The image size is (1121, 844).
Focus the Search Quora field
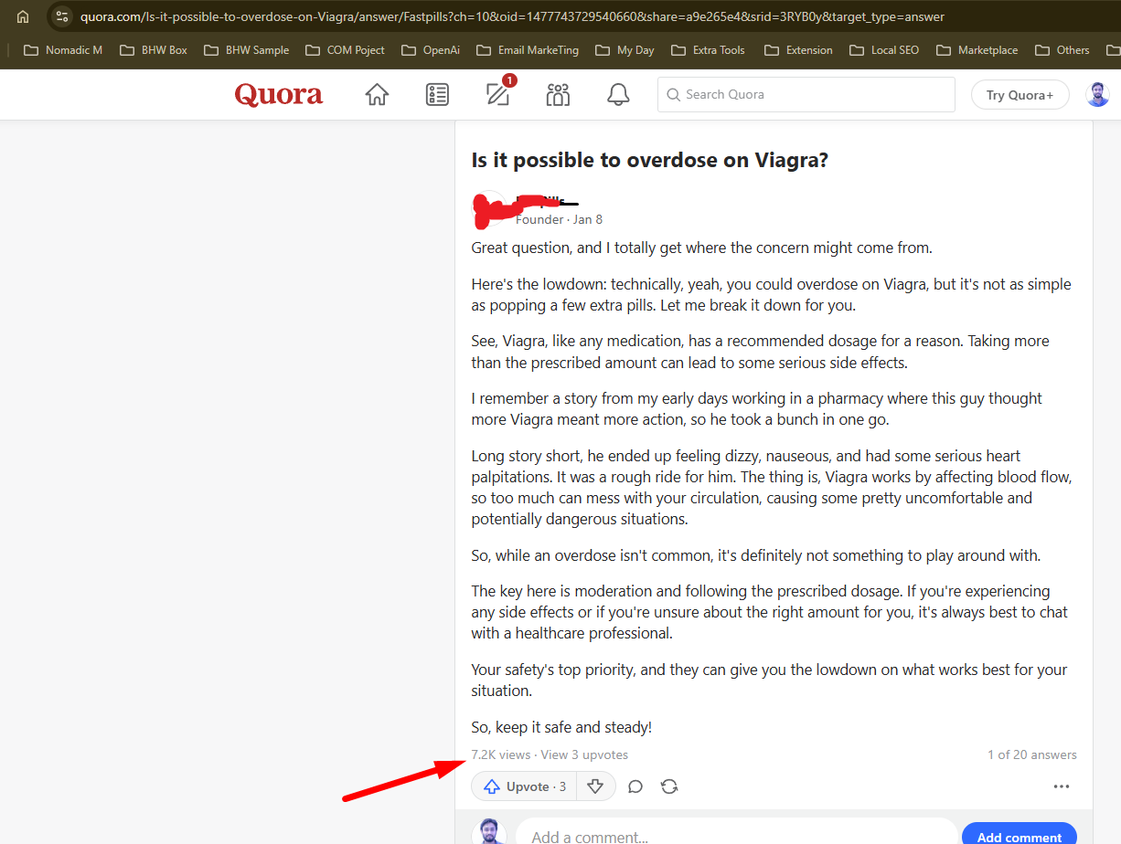coord(806,94)
